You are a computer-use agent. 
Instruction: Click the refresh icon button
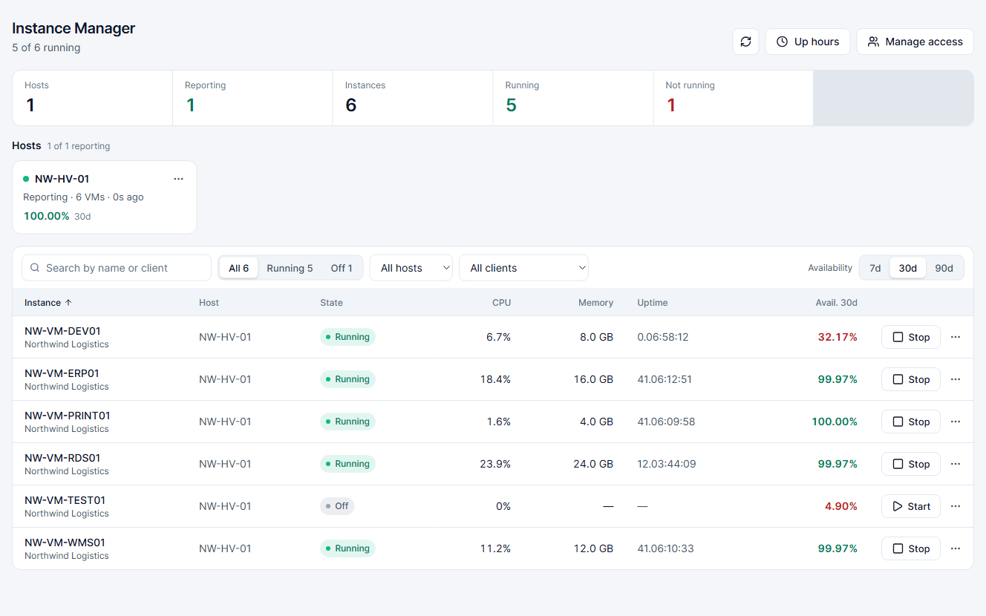coord(745,42)
